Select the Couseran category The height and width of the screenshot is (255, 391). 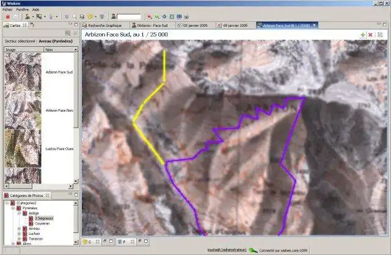coord(42,223)
